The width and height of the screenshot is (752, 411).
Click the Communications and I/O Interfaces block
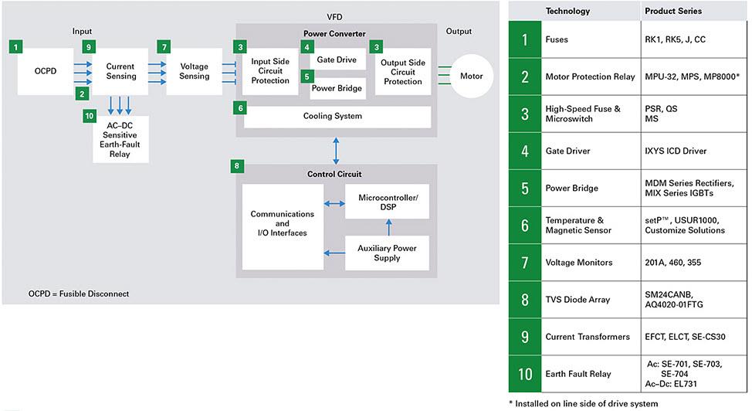tap(282, 223)
